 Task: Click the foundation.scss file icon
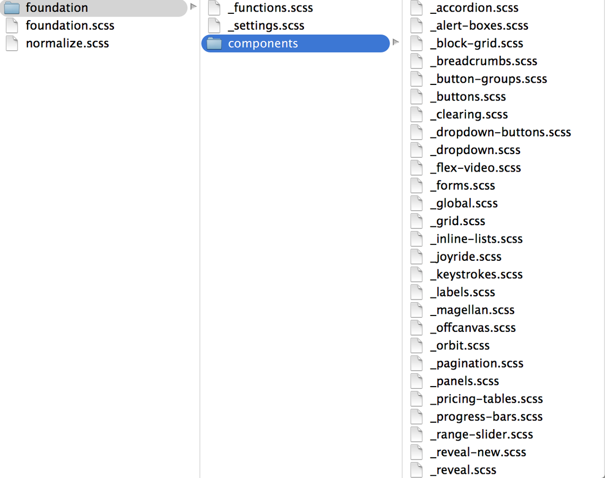[x=12, y=25]
